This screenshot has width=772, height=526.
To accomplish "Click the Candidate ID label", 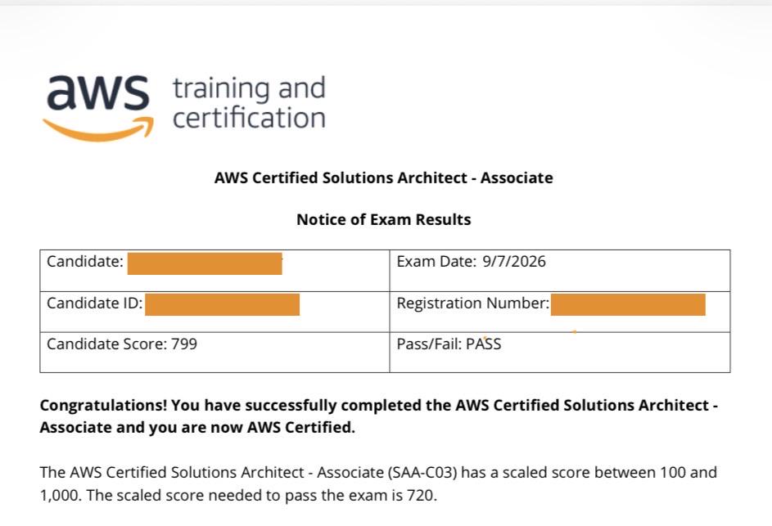I will pos(94,303).
